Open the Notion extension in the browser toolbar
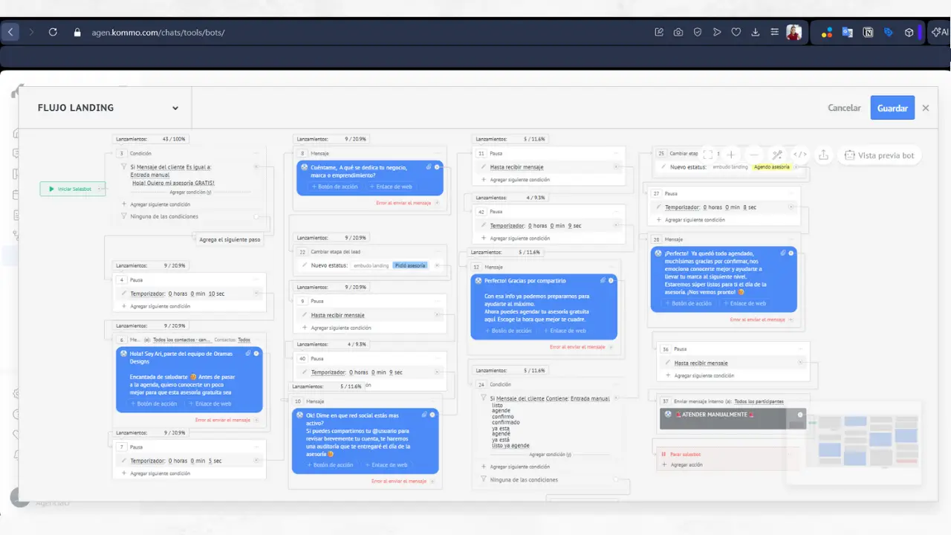The image size is (951, 535). (x=868, y=32)
